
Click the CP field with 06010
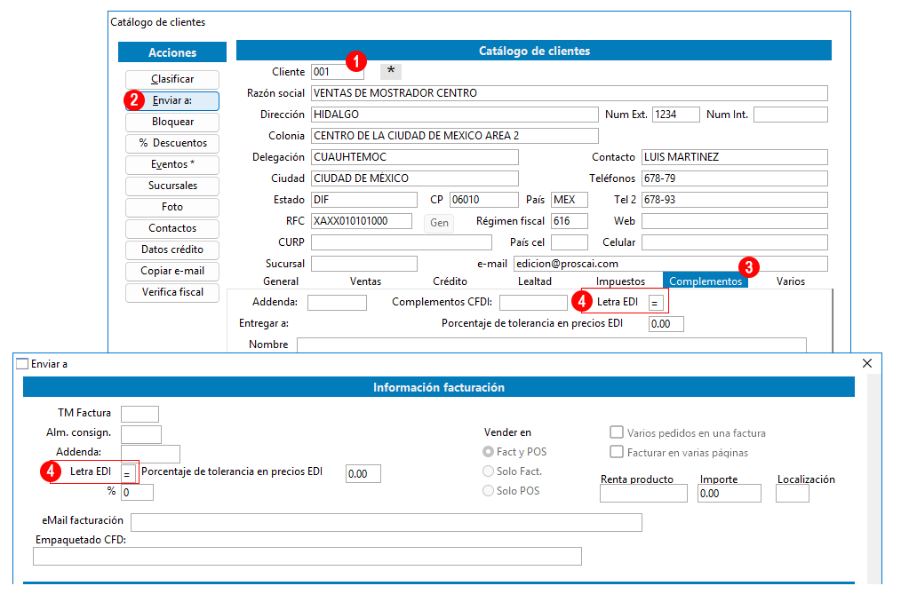pyautogui.click(x=484, y=199)
